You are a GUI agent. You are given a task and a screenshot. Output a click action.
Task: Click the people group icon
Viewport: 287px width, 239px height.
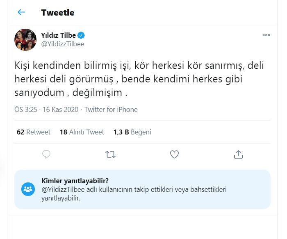coord(28,189)
